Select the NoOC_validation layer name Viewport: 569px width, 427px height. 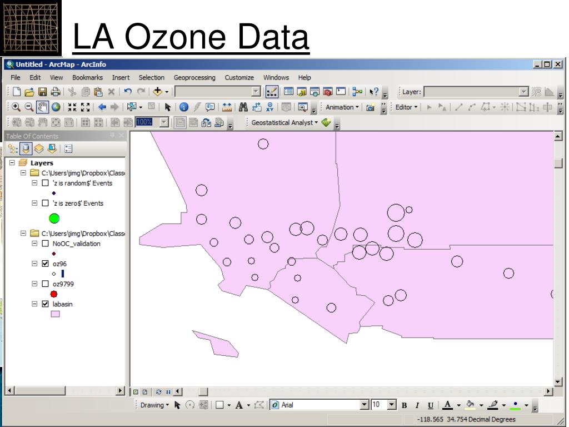click(76, 244)
